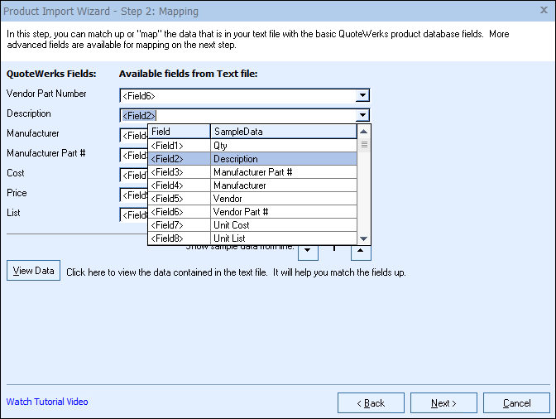Go to next step with Next button

[x=443, y=403]
